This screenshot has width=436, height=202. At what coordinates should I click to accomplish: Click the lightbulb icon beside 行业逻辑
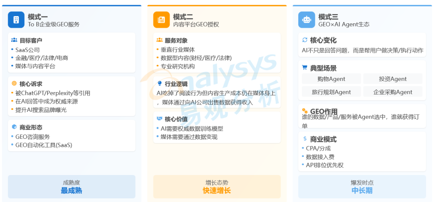pos(159,83)
